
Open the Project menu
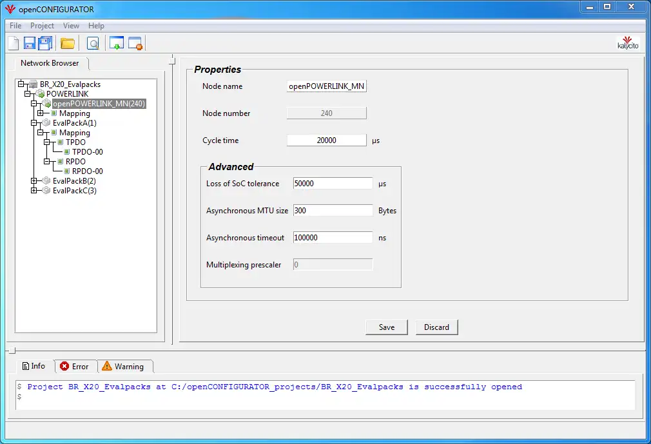coord(42,26)
